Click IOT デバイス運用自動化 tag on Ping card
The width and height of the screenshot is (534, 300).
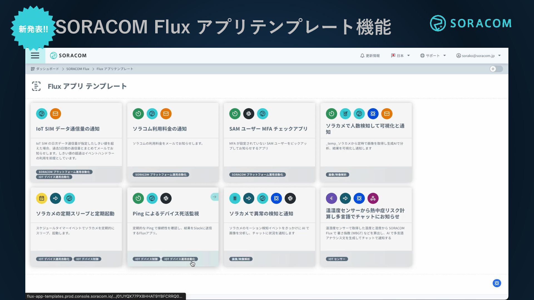pos(180,259)
